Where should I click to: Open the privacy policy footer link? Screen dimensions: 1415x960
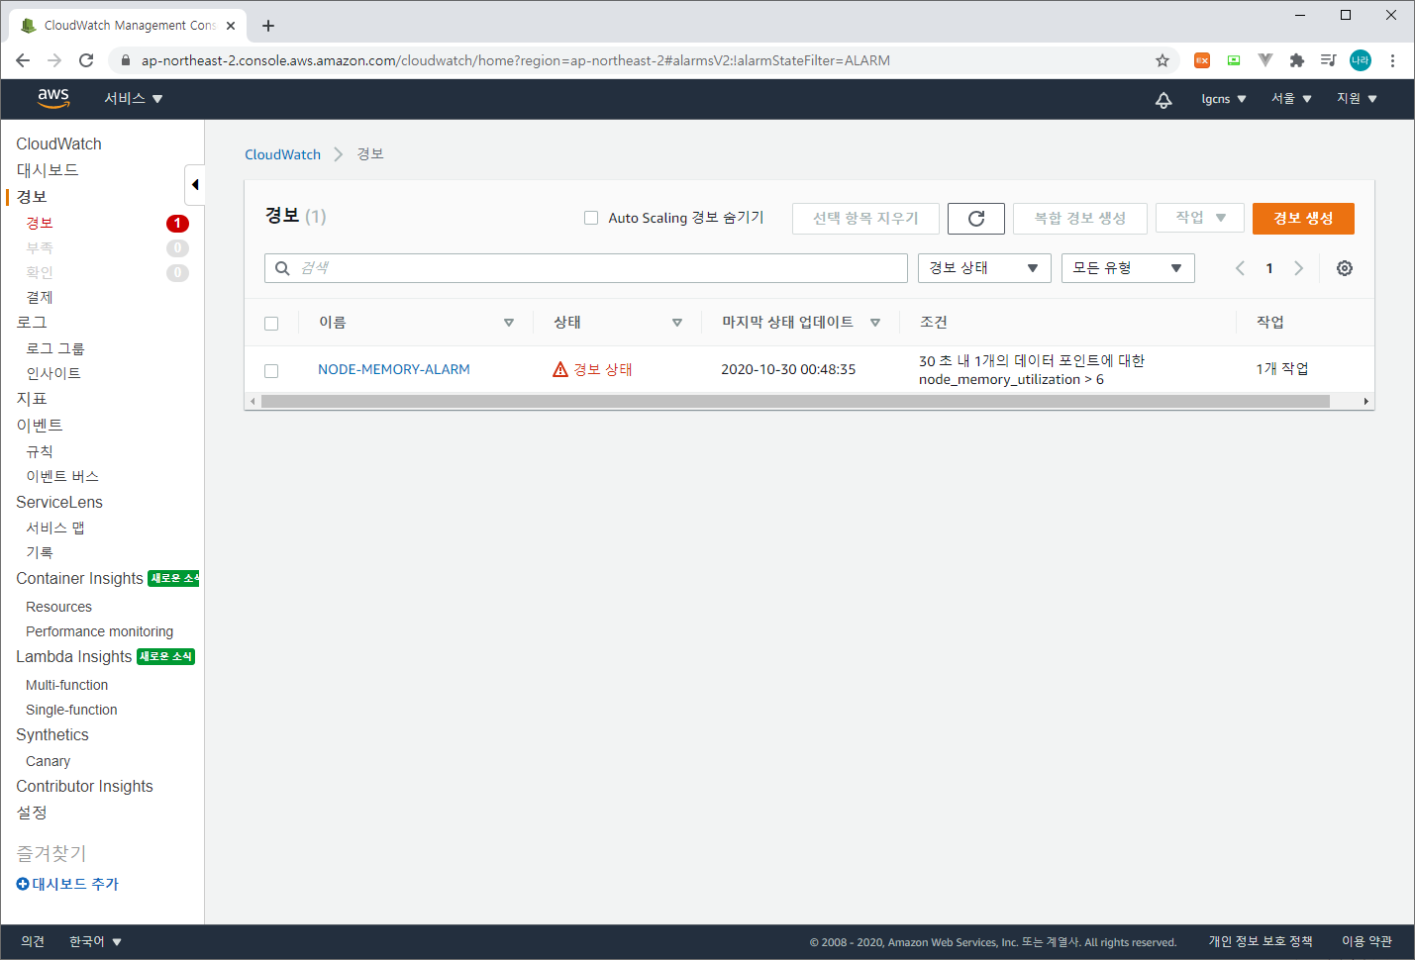(x=1261, y=941)
